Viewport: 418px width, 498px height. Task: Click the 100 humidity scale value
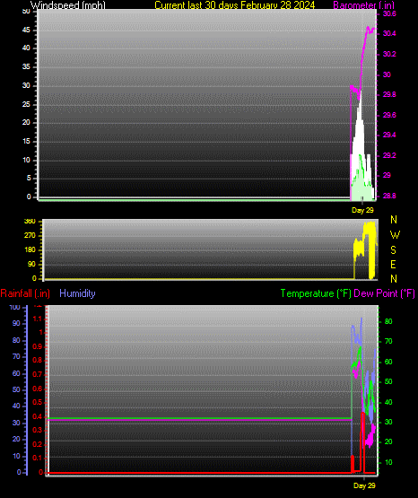(x=14, y=308)
